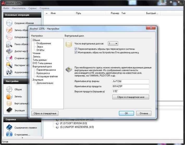Select Буква диска in settings tree

43,73
